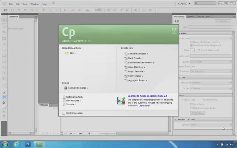
Task: Toggle Master Slide Objects On Top checkbox
Action: (191, 42)
